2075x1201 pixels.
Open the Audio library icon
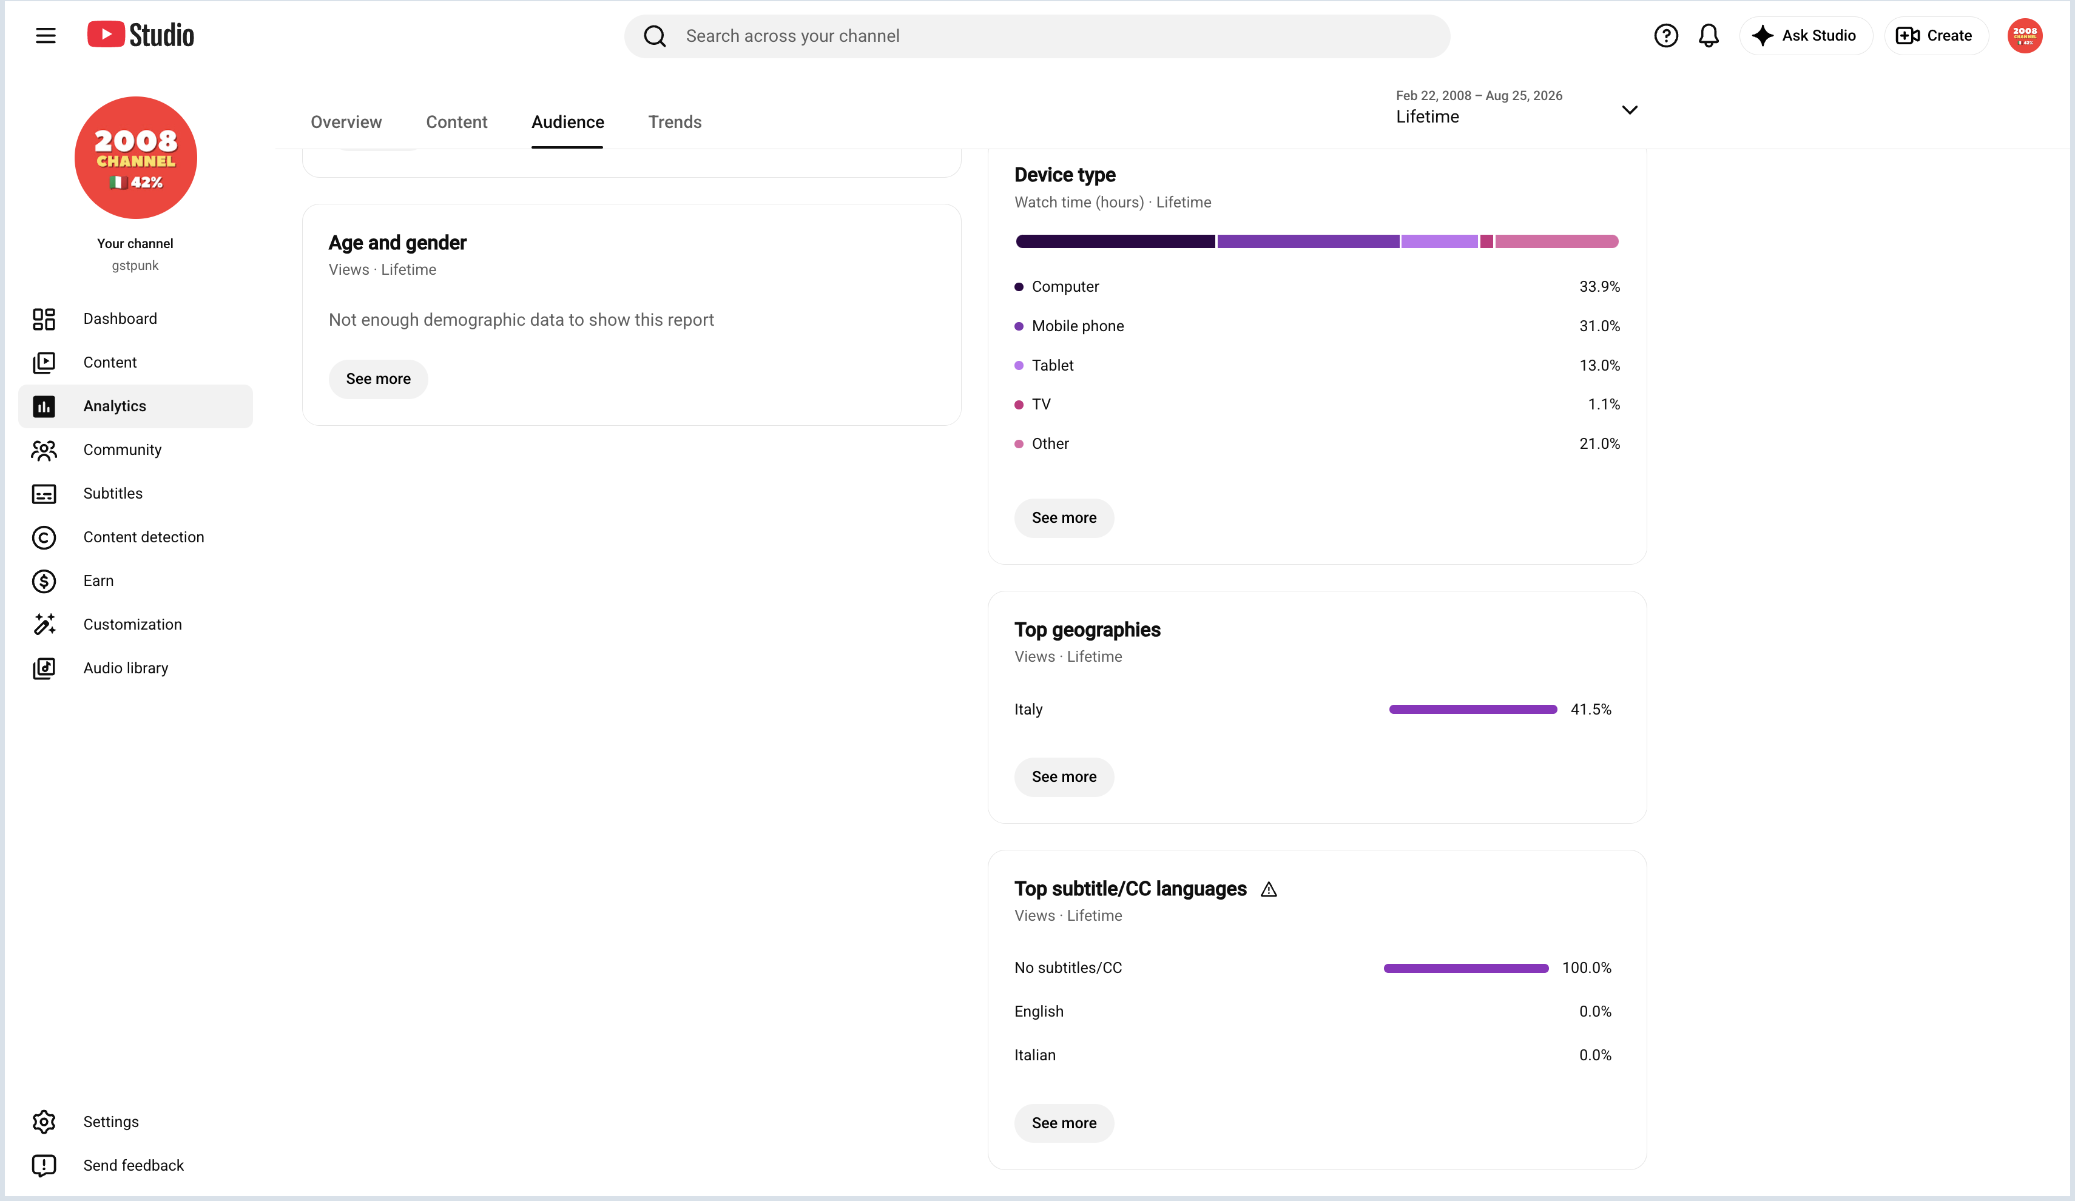pyautogui.click(x=44, y=668)
